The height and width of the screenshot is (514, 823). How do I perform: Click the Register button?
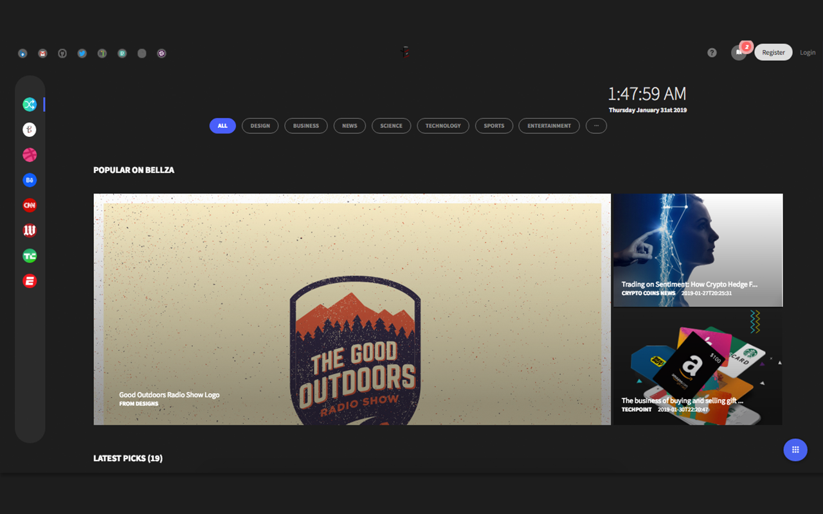point(773,53)
